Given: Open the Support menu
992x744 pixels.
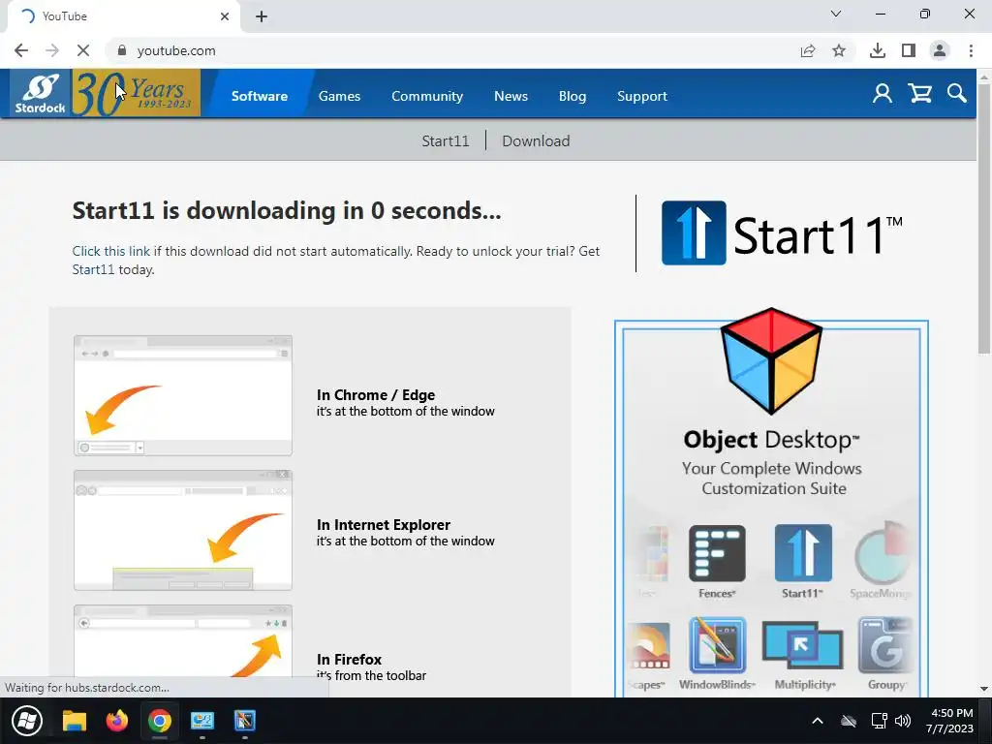Looking at the screenshot, I should point(642,96).
